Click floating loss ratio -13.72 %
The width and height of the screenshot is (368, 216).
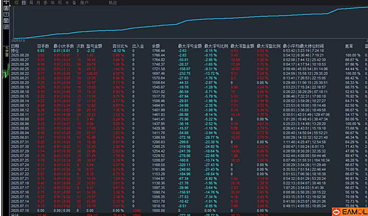coord(211,73)
